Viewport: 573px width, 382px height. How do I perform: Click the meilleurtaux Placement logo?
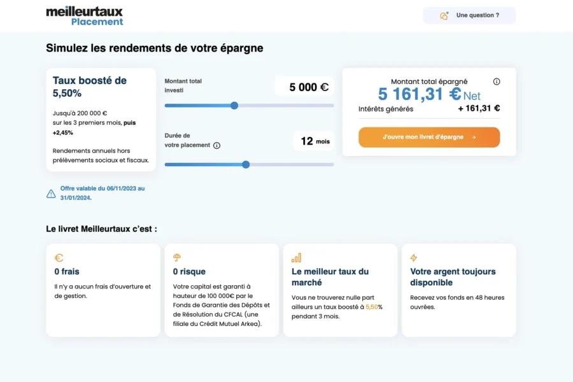[x=85, y=16]
